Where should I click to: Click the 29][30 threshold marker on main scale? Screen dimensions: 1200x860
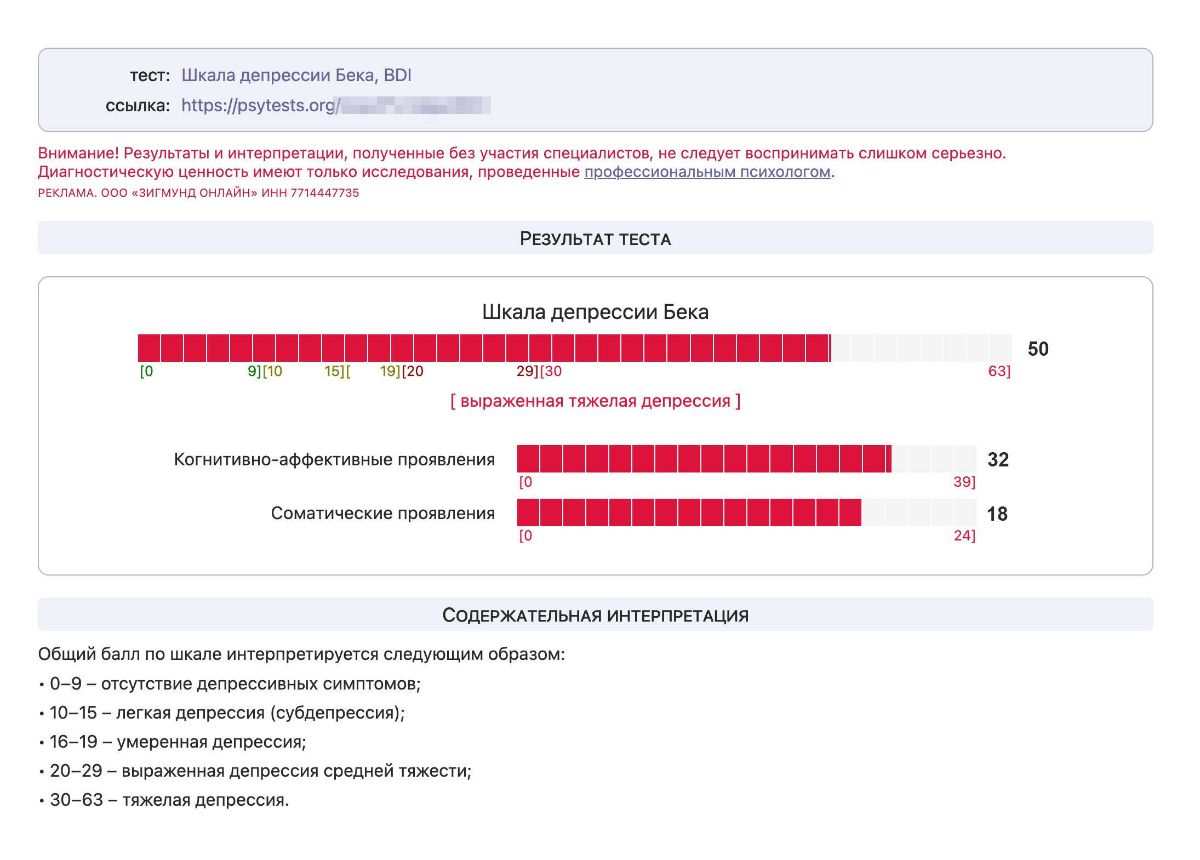(539, 372)
